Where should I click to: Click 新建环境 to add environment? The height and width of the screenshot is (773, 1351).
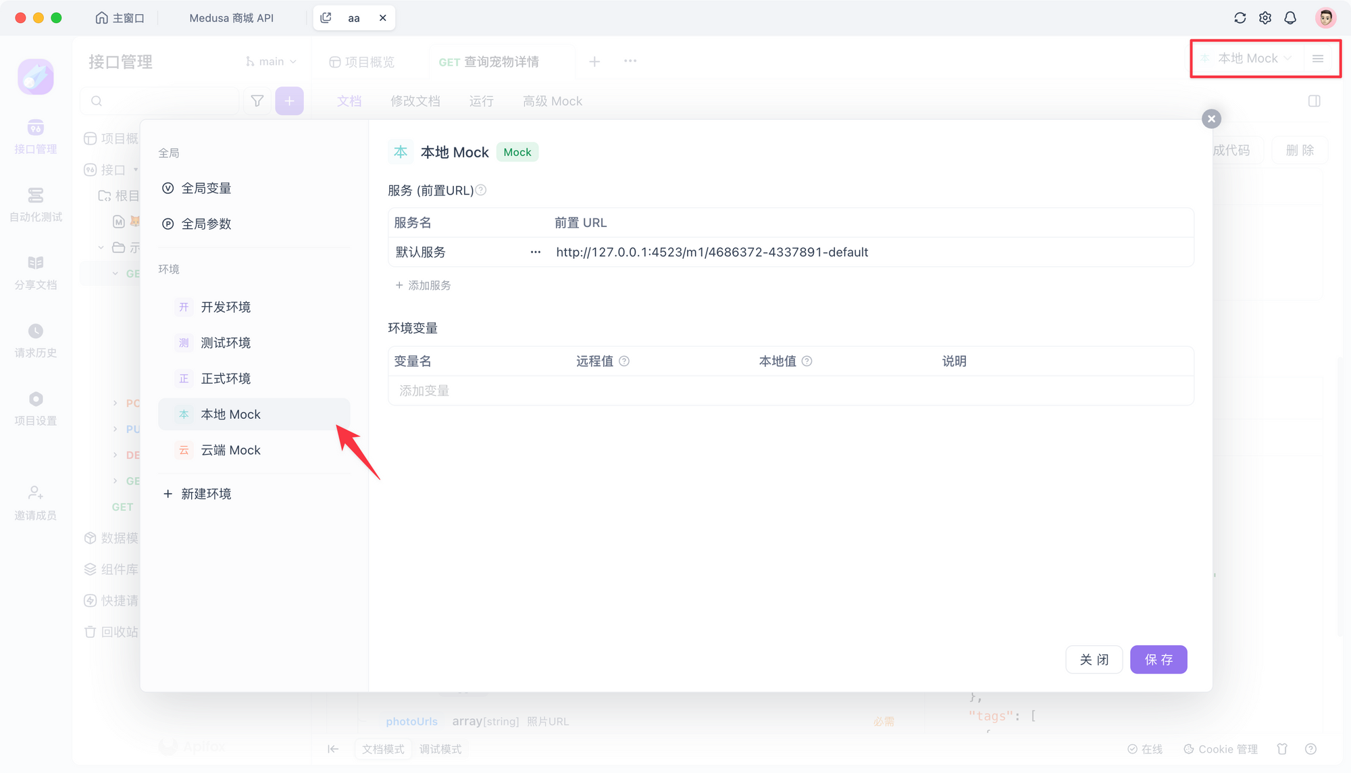pos(197,495)
